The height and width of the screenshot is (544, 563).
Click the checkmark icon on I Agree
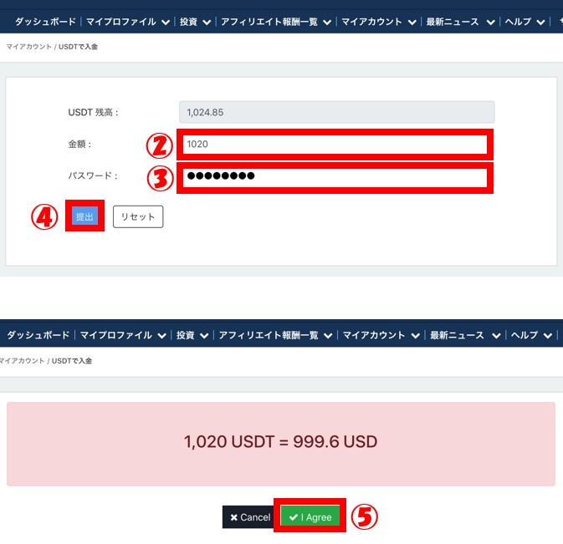tap(294, 517)
